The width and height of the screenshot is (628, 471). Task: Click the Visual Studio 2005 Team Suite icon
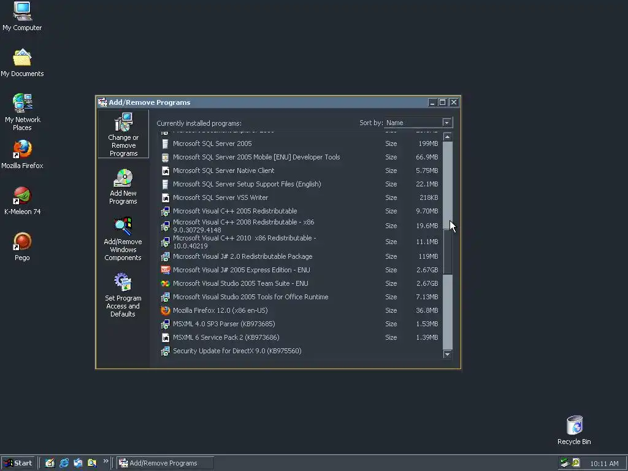tap(165, 283)
